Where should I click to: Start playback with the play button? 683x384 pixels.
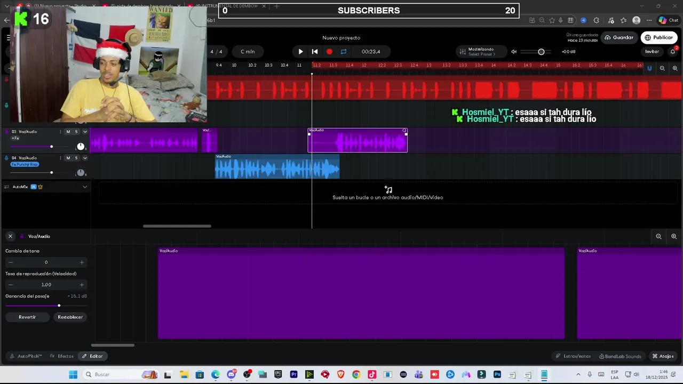coord(300,52)
